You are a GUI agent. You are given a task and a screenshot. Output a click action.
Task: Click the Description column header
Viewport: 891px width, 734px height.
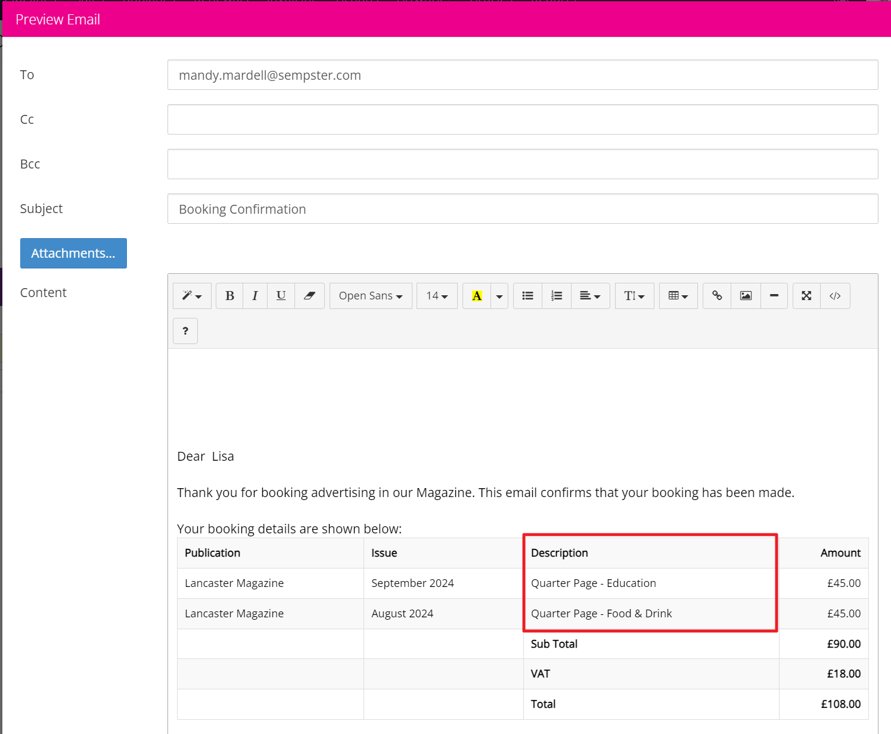[651, 553]
